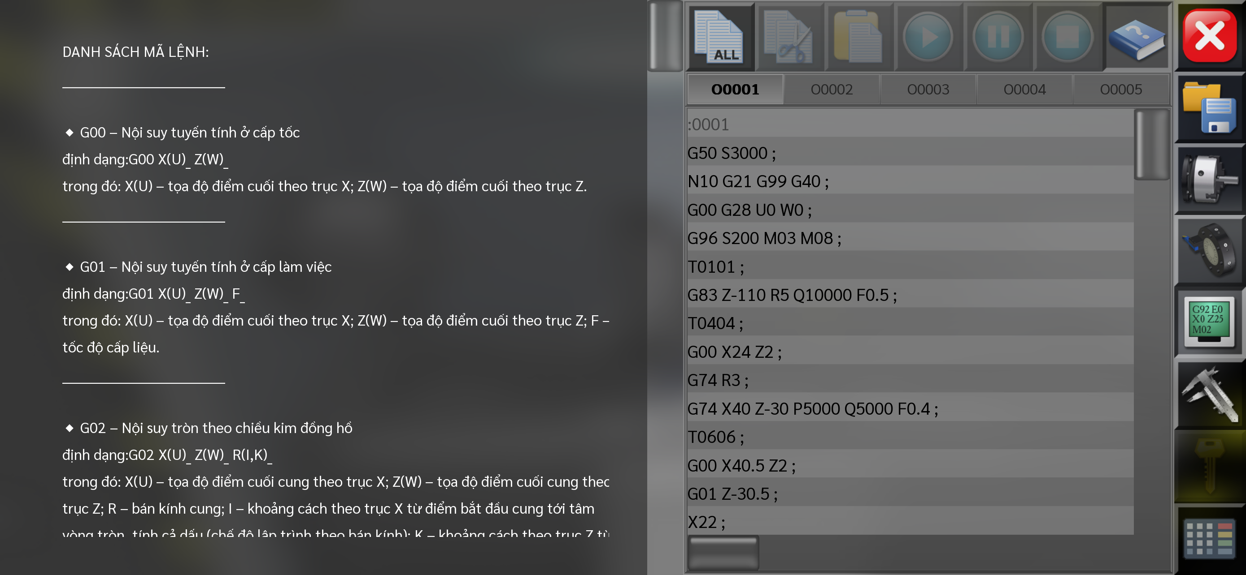Stop program with the stop button
The height and width of the screenshot is (575, 1246).
(1067, 37)
